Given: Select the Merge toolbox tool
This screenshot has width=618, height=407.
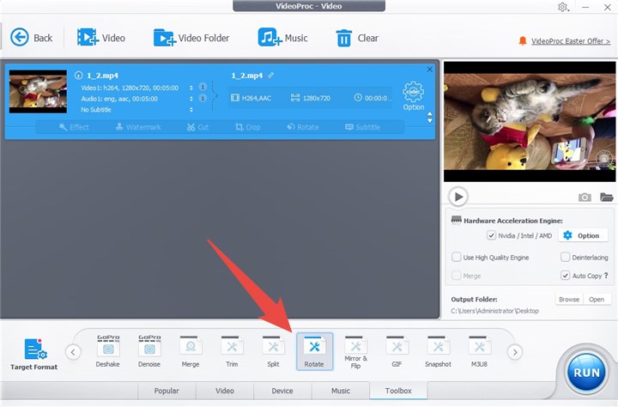Looking at the screenshot, I should (x=191, y=351).
